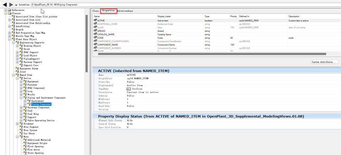341x155 pixels.
Task: Click the ACTIVE property row icon
Action: [x=95, y=21]
